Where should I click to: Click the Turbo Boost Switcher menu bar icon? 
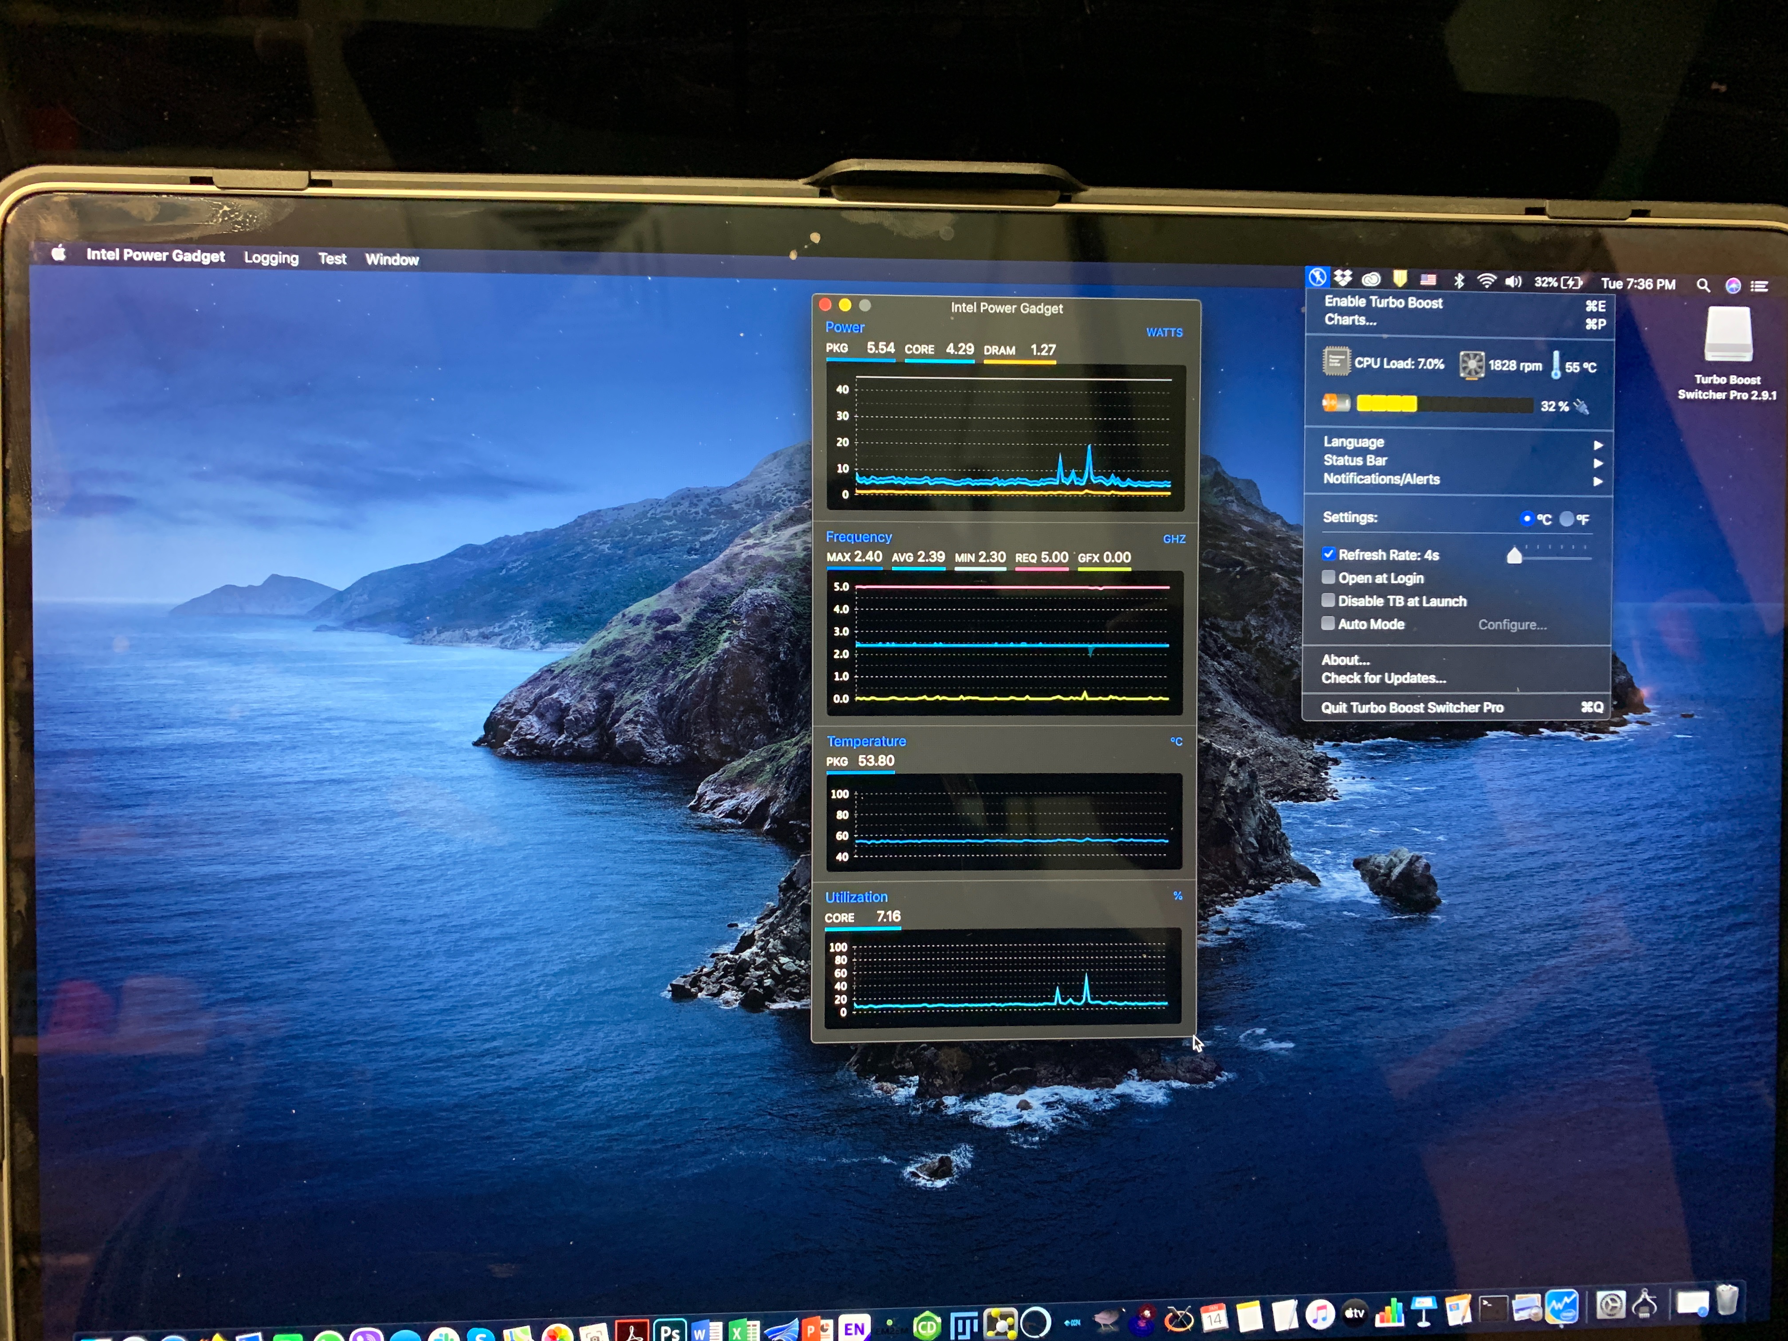point(1317,277)
